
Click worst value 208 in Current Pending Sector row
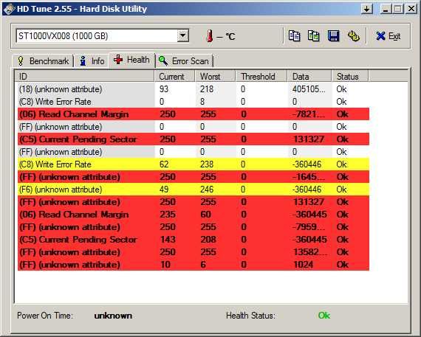tap(208, 240)
